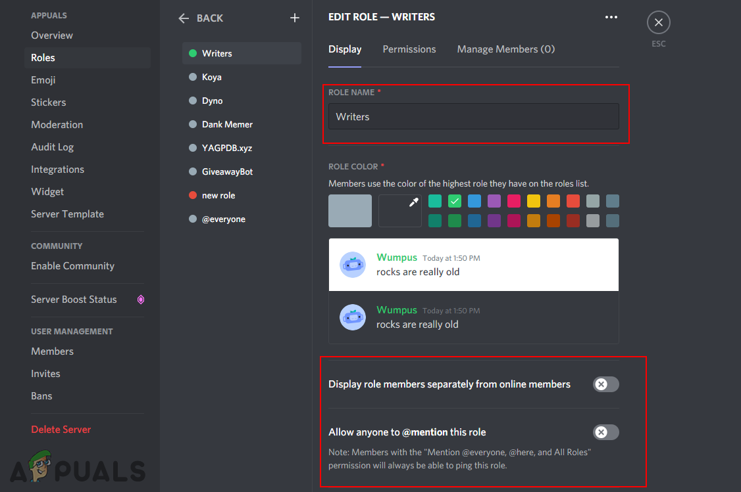The width and height of the screenshot is (741, 492).
Task: Click the Role Name input field
Action: click(474, 116)
